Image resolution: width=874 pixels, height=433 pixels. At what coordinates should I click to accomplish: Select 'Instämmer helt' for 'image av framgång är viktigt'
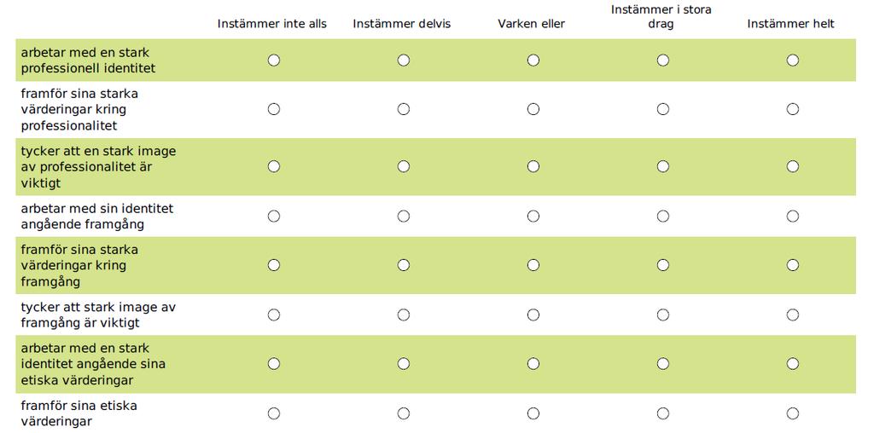pyautogui.click(x=793, y=315)
